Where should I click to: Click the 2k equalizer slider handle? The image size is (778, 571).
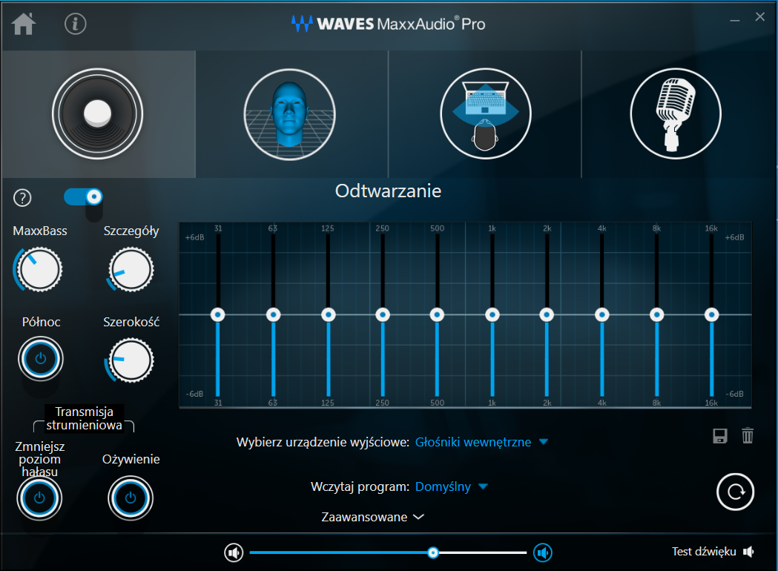[547, 314]
